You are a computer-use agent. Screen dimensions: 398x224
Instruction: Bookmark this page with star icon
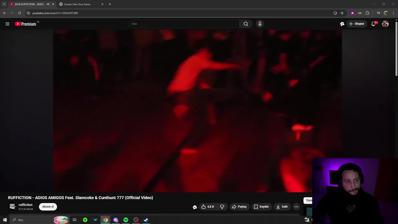coord(342,13)
